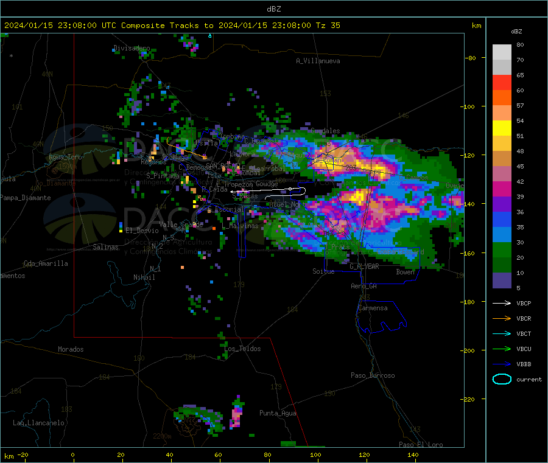Click the blue VBBB arrow in legend
Screen dimensions: 548x463
click(x=502, y=364)
